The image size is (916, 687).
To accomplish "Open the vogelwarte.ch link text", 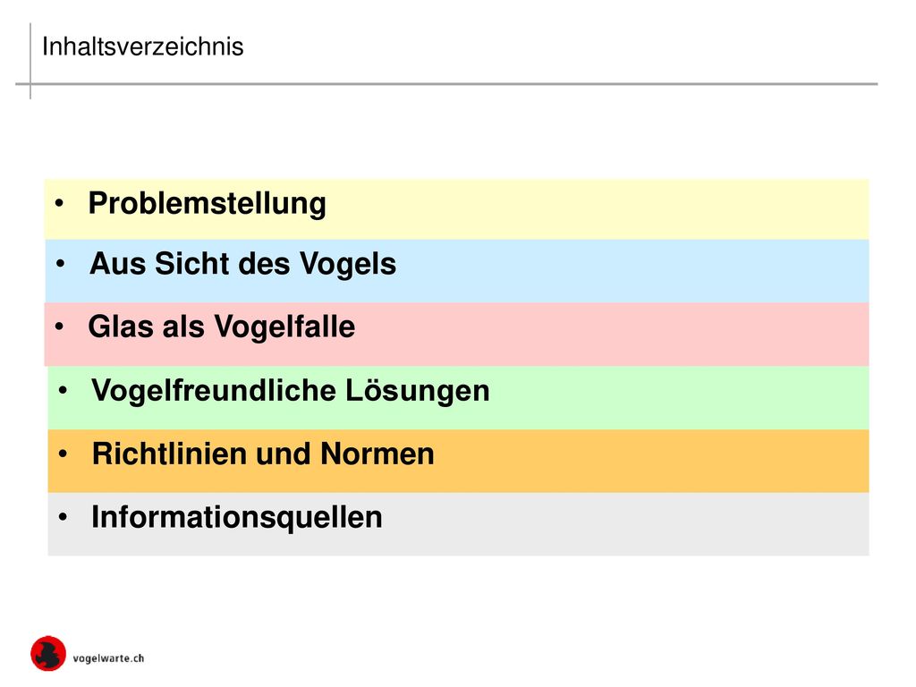I will click(x=108, y=658).
